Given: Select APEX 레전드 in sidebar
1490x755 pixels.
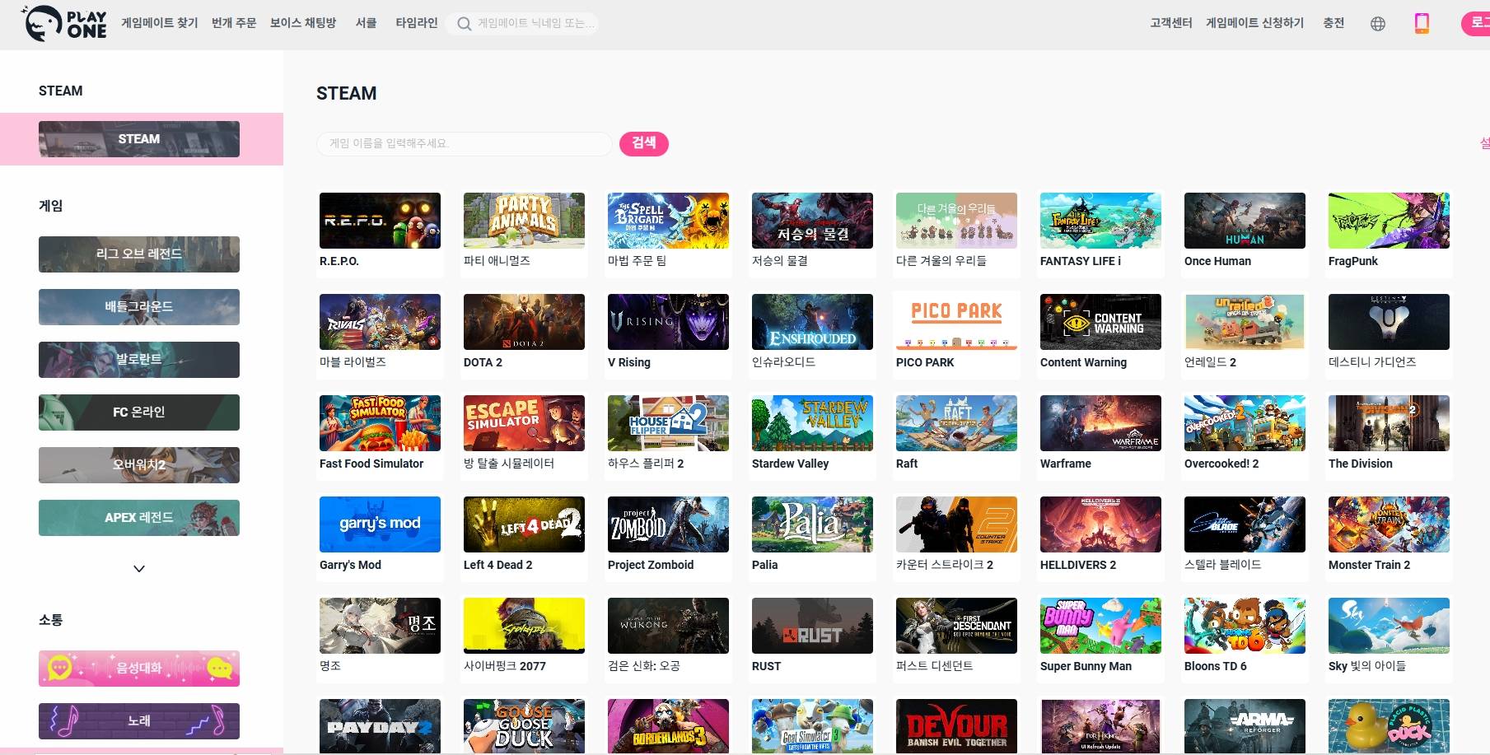Looking at the screenshot, I should tap(139, 518).
